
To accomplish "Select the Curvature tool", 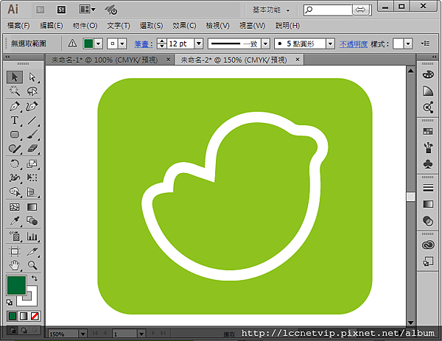I will (x=32, y=107).
